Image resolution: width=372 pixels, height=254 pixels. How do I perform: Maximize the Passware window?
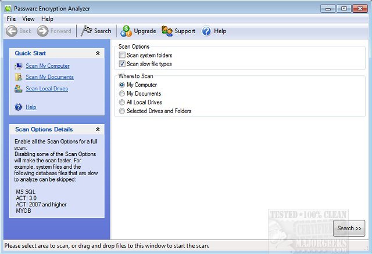344,9
